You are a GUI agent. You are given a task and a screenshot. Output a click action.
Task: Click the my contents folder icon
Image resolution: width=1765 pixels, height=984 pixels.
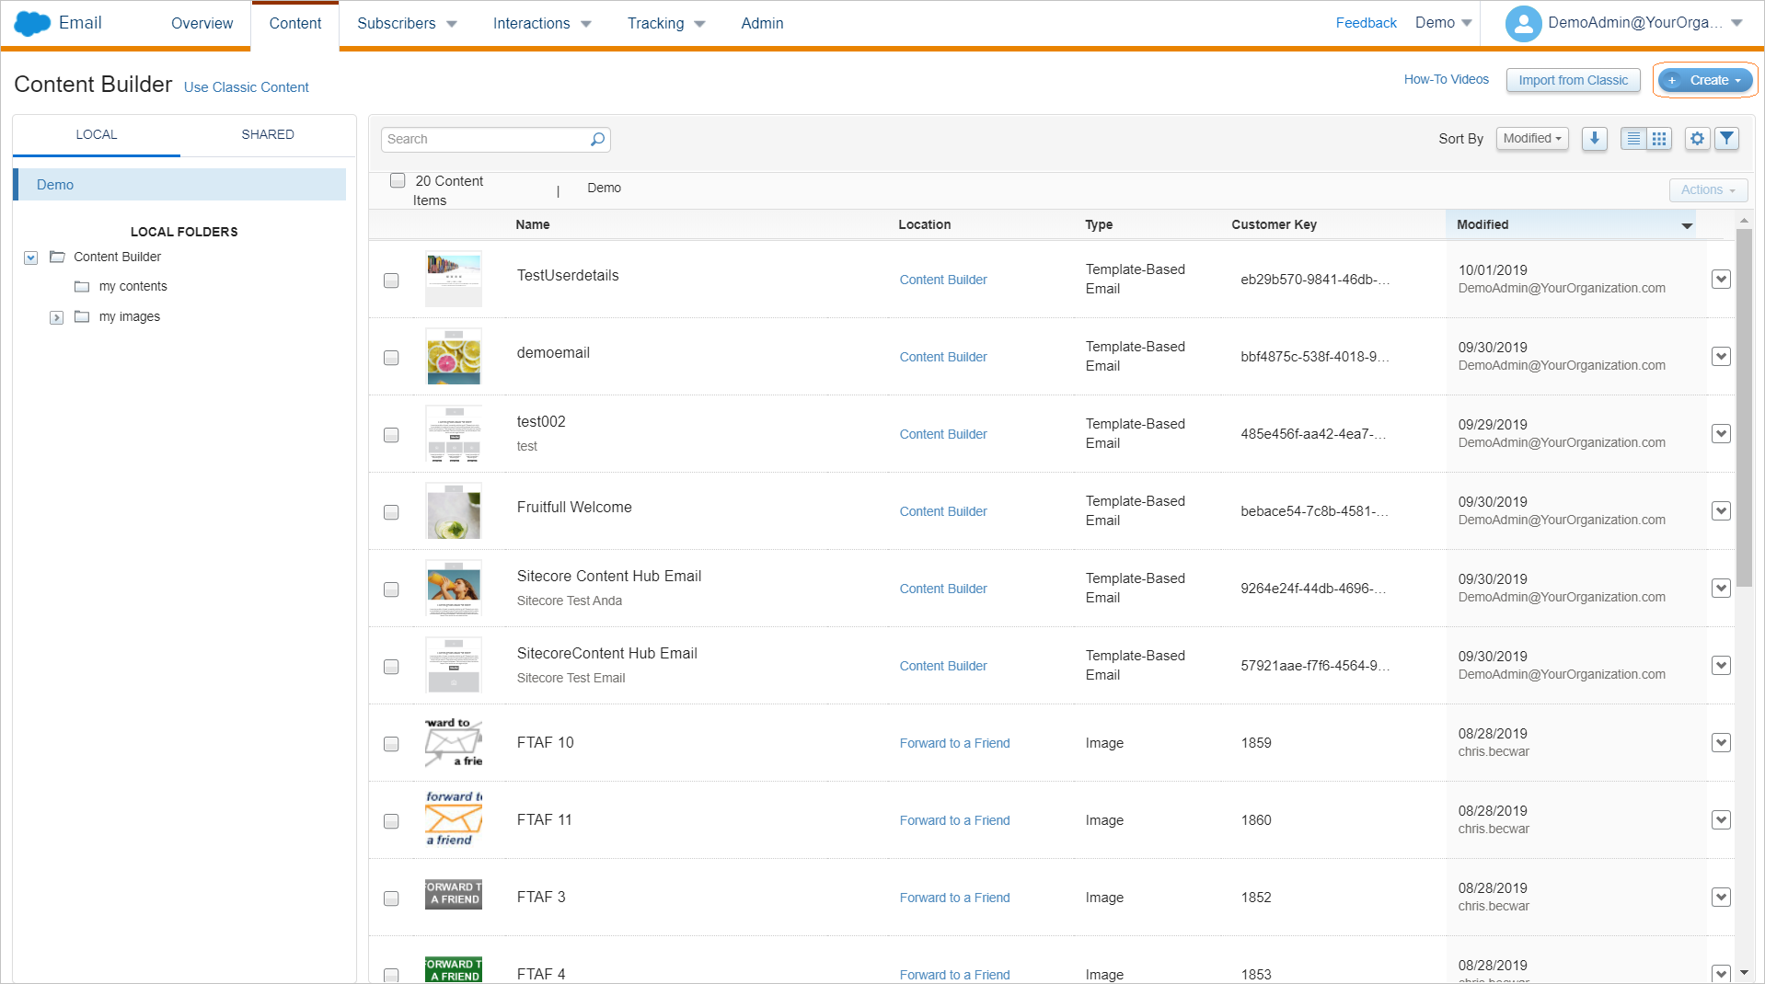click(x=82, y=286)
